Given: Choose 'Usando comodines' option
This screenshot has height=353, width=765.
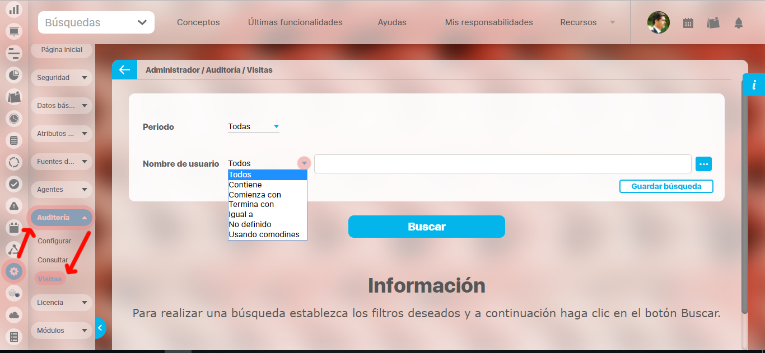Looking at the screenshot, I should click(264, 234).
